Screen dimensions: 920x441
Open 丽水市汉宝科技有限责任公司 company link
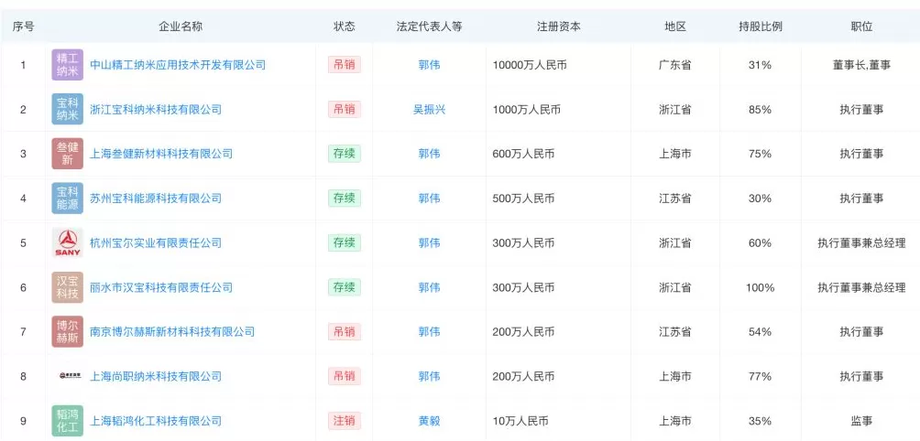click(161, 287)
